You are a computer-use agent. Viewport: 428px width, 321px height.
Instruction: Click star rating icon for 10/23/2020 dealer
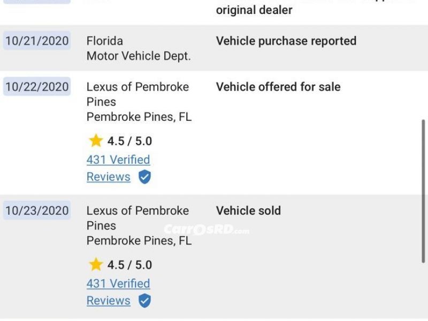coord(96,264)
